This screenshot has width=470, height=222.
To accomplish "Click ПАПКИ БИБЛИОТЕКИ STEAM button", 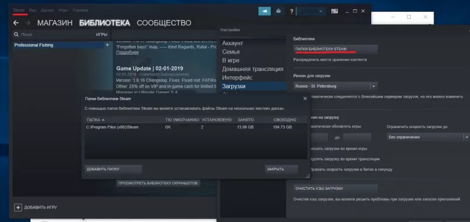I will point(335,49).
